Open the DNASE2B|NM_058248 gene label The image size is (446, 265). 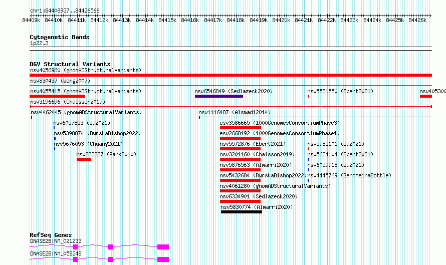pos(56,253)
